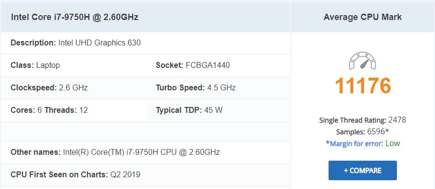This screenshot has width=435, height=189.
Task: Select the Intel Core i7-9750H title
Action: tap(75, 17)
